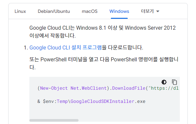Click the PowerShell 터미널 instruction text
The image size is (196, 124).
tap(104, 63)
